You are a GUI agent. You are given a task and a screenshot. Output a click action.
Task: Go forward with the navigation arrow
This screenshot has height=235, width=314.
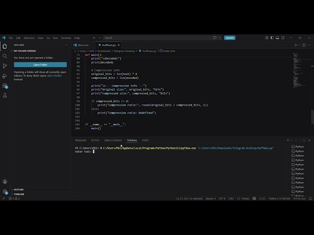coord(100,38)
